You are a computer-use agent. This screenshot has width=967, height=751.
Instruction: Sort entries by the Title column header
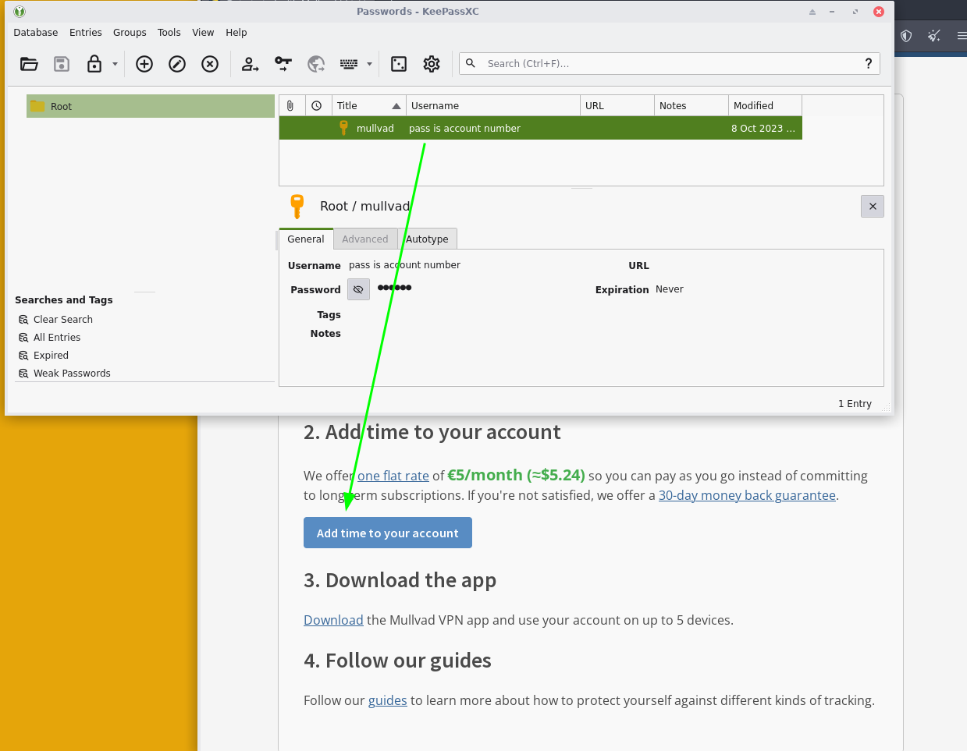[368, 106]
